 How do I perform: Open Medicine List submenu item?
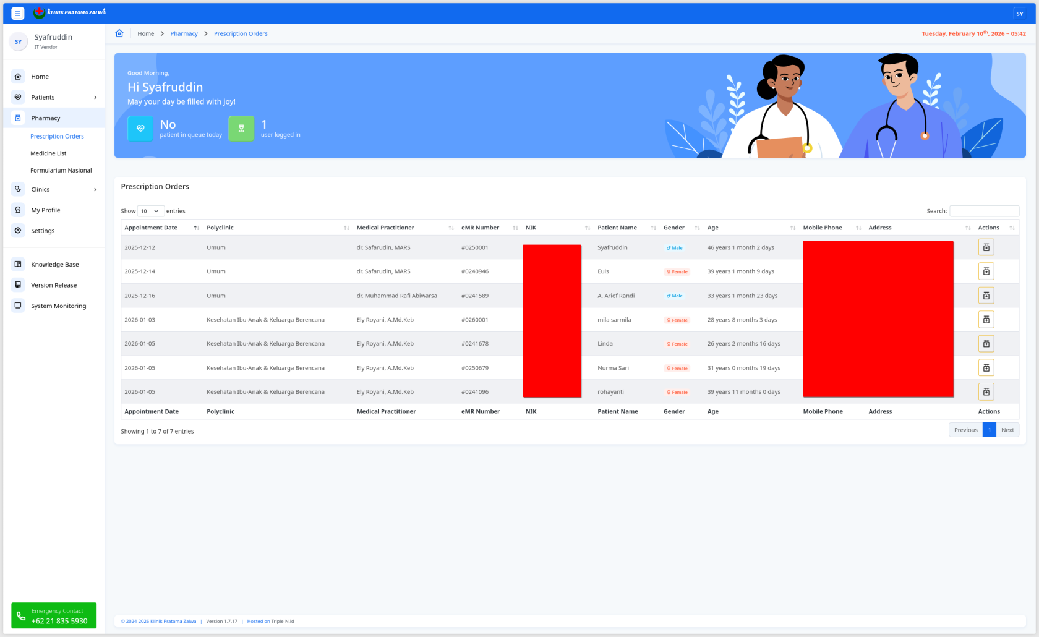(x=48, y=153)
